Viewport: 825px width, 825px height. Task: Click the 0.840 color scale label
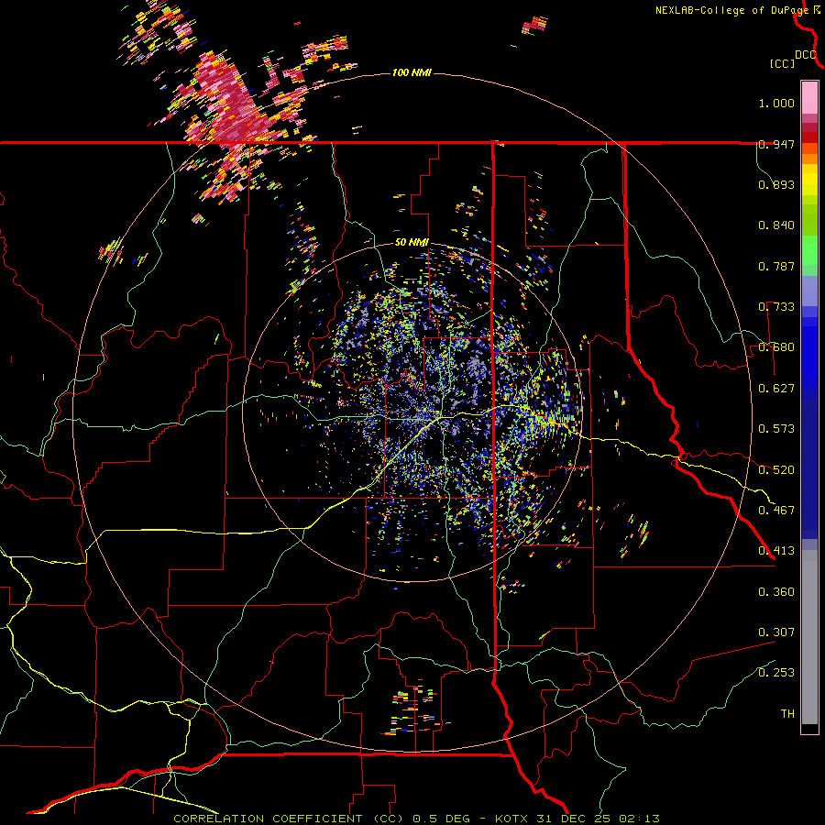pos(776,225)
